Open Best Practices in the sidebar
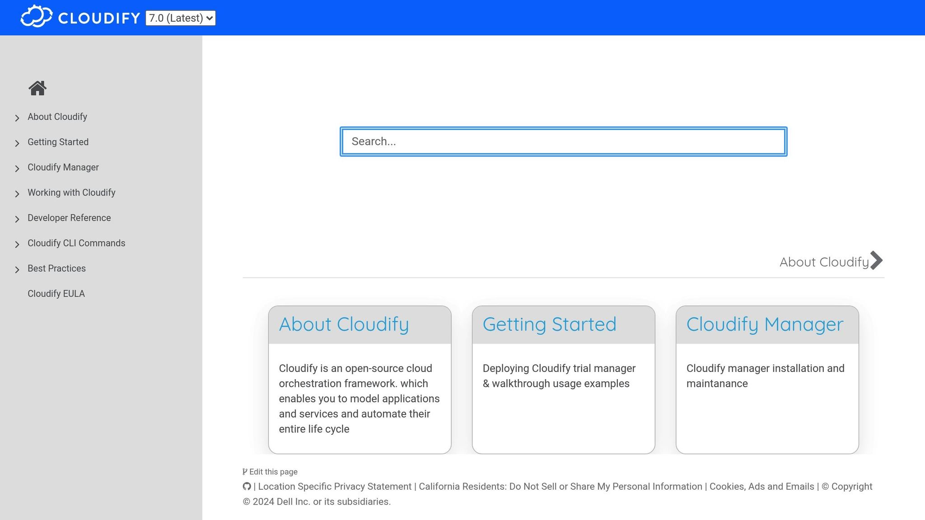 (56, 269)
